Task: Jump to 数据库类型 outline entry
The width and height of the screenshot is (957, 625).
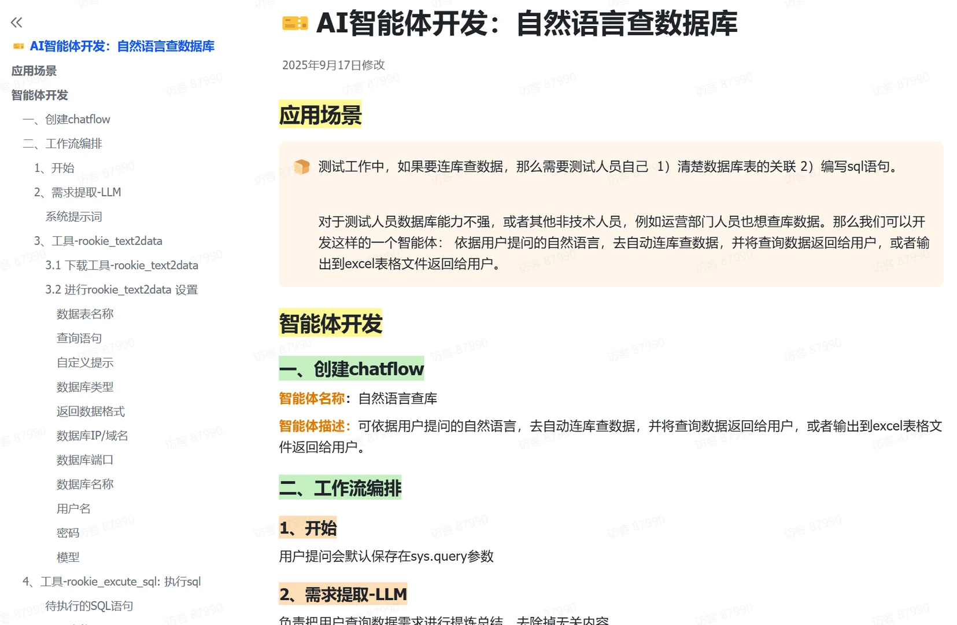Action: tap(85, 387)
